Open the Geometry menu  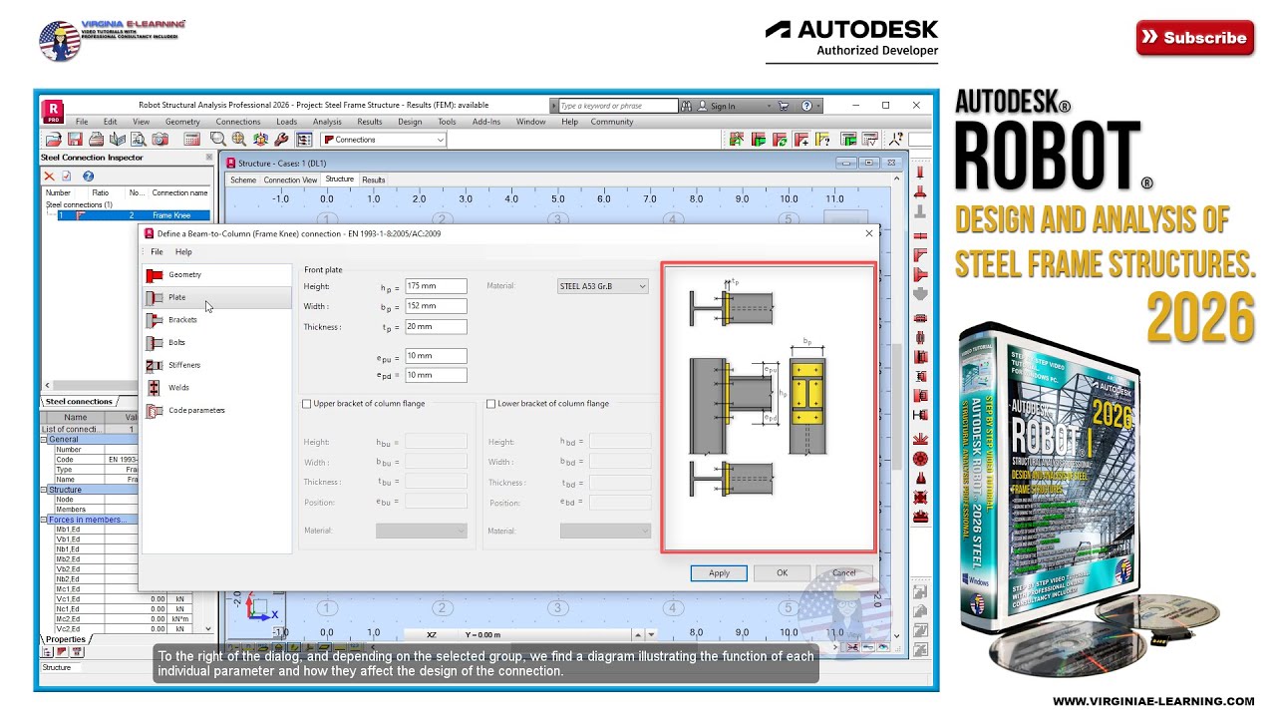click(182, 122)
